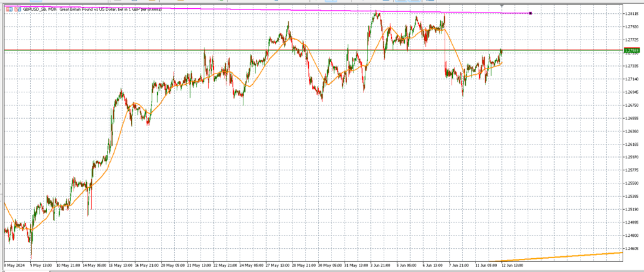The height and width of the screenshot is (272, 644).
Task: Click the 16 May 21:00 time label
Action: coord(146,265)
